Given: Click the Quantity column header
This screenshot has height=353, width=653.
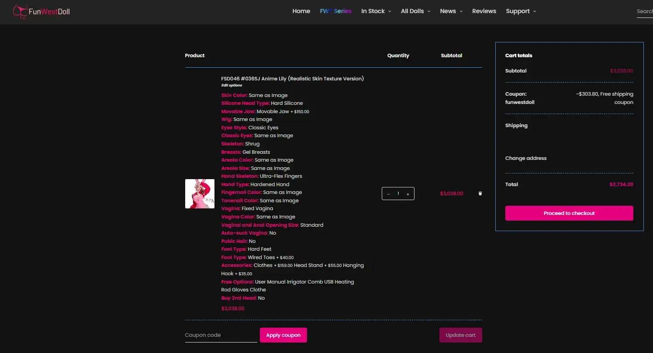Looking at the screenshot, I should pos(398,55).
